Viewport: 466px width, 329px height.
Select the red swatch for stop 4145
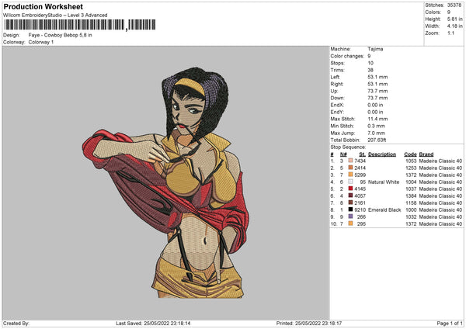pyautogui.click(x=351, y=189)
